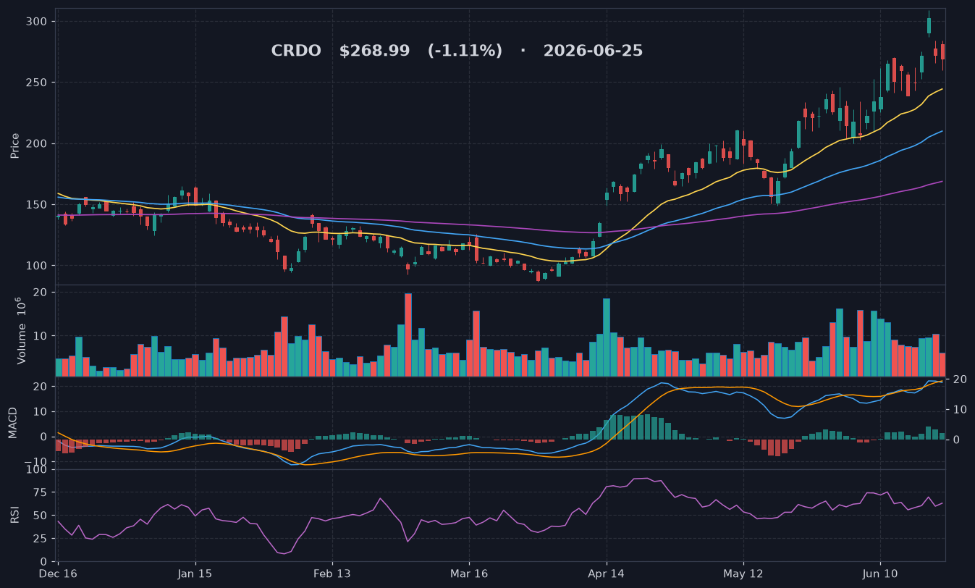Click the Dec 16 date tick label

(57, 573)
